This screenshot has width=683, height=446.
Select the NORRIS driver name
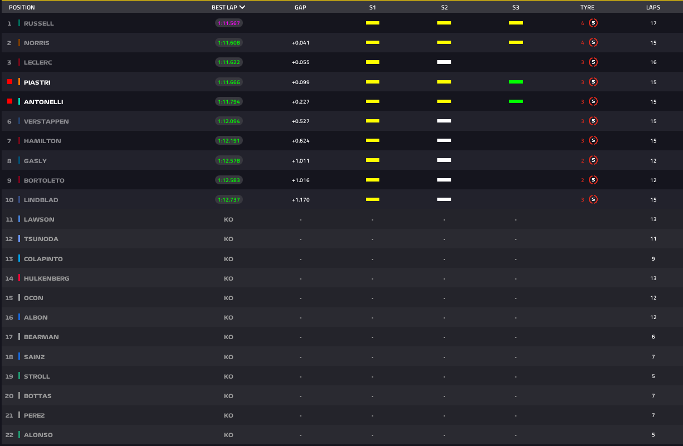pos(37,43)
